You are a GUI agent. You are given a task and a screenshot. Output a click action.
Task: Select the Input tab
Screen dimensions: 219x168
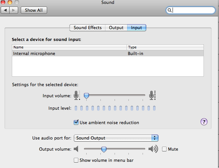pos(136,28)
